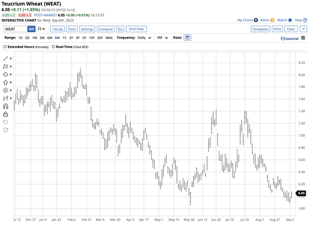This screenshot has width=312, height=229.
Task: Open the 9M period dropdown
Action: (162, 38)
